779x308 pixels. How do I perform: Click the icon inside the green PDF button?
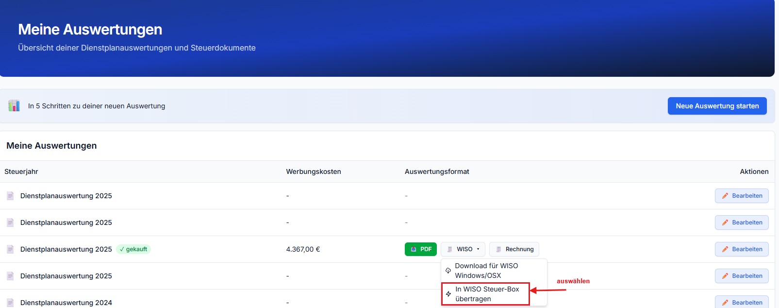(414, 249)
